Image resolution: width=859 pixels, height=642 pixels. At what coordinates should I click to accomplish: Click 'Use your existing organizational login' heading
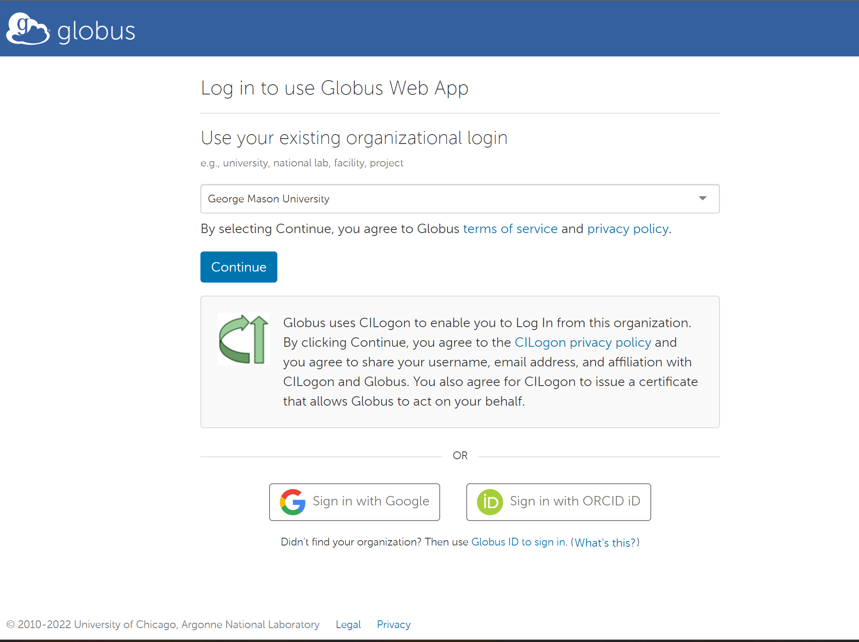(354, 138)
